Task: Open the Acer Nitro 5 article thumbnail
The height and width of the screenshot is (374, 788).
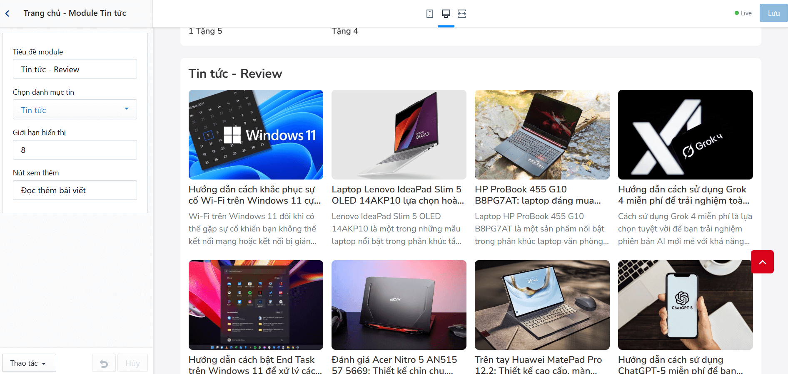Action: pos(399,305)
